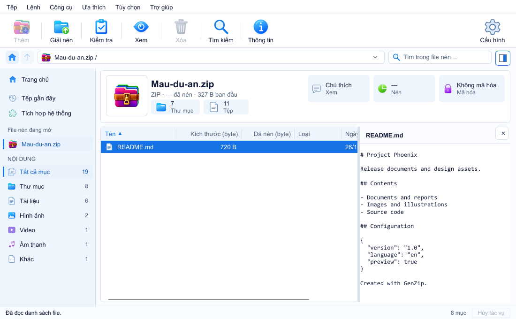The height and width of the screenshot is (319, 516).
Task: Click the Không mã hóa encryption card
Action: [471, 89]
